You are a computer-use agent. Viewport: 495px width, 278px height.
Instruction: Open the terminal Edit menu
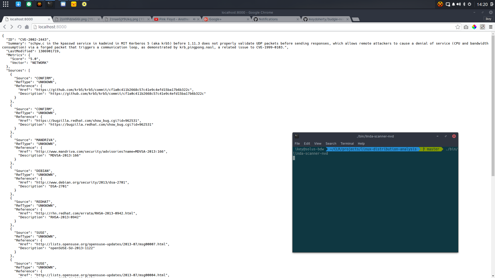pyautogui.click(x=307, y=144)
